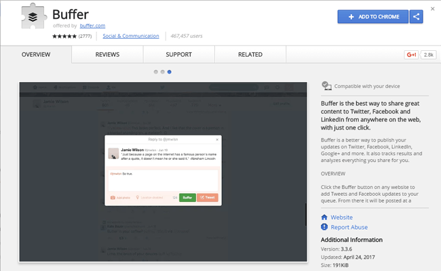The image size is (441, 271).
Task: Switch to the Related tab
Action: (250, 54)
